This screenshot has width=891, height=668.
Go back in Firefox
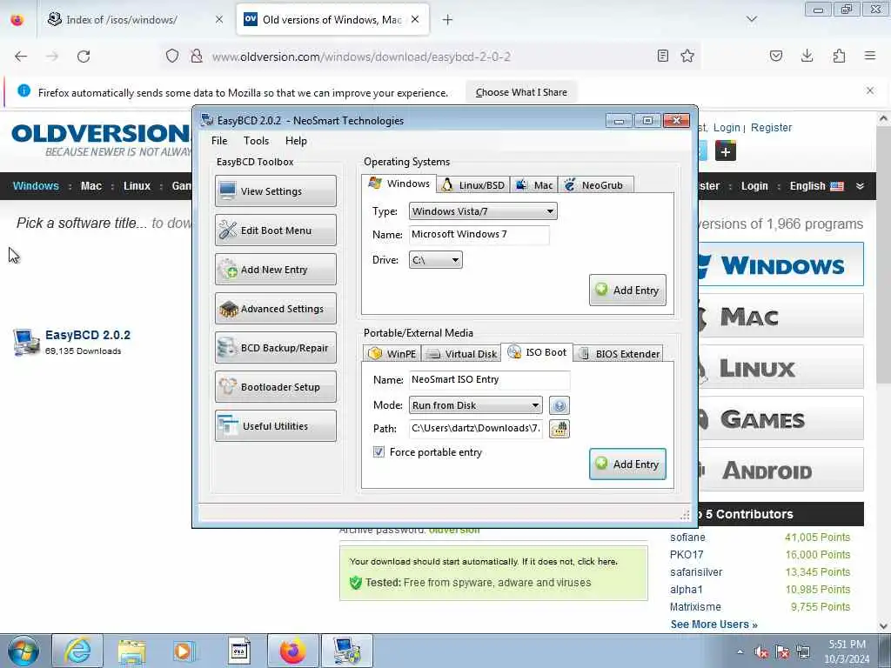(21, 57)
